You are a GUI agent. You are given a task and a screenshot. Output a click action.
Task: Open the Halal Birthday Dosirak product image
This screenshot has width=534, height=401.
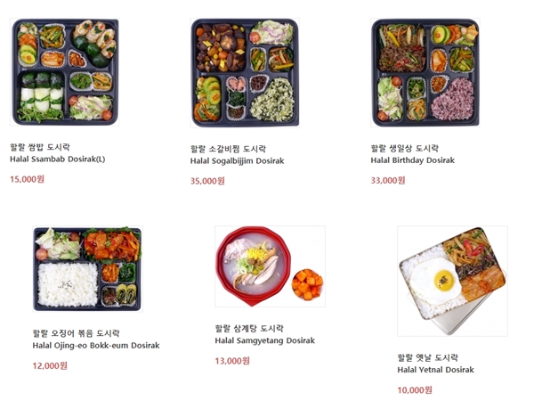425,72
